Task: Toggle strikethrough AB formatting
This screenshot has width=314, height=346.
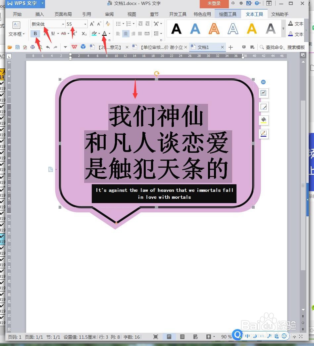Action: pyautogui.click(x=64, y=33)
